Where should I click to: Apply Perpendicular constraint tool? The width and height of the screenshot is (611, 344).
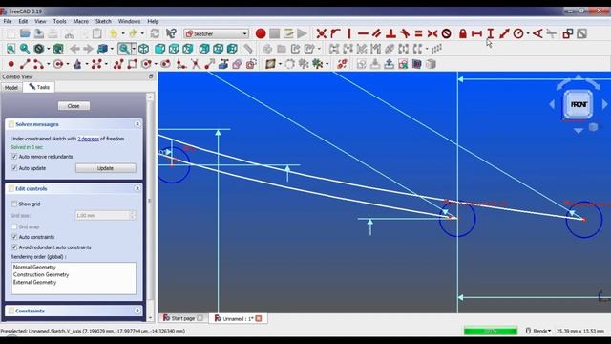[390, 33]
